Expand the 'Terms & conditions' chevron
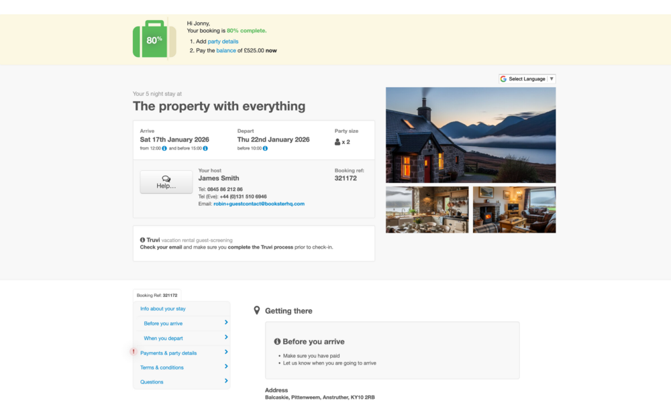This screenshot has width=671, height=419. coord(226,367)
